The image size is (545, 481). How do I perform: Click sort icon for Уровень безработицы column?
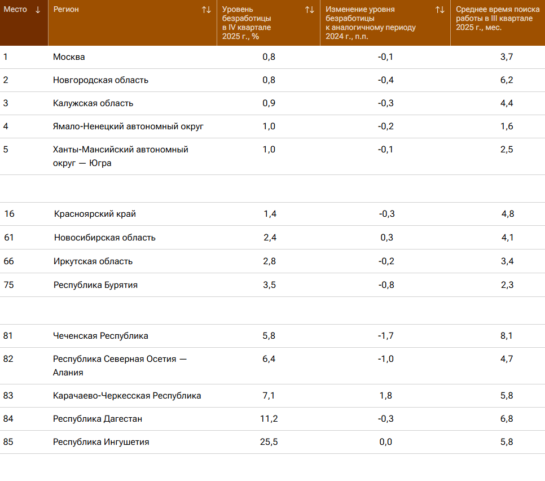pyautogui.click(x=310, y=10)
